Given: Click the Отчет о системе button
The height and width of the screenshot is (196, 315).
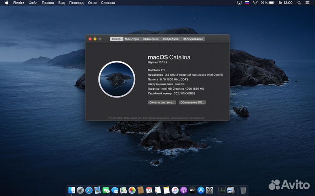Looking at the screenshot, I should pos(162,102).
